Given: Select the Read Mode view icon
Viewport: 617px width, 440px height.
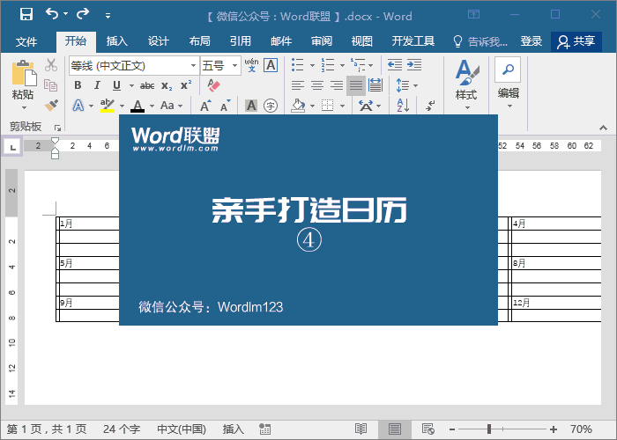Looking at the screenshot, I should (x=361, y=429).
